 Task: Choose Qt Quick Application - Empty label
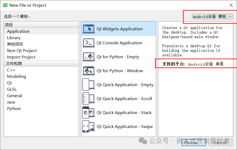pos(125,85)
